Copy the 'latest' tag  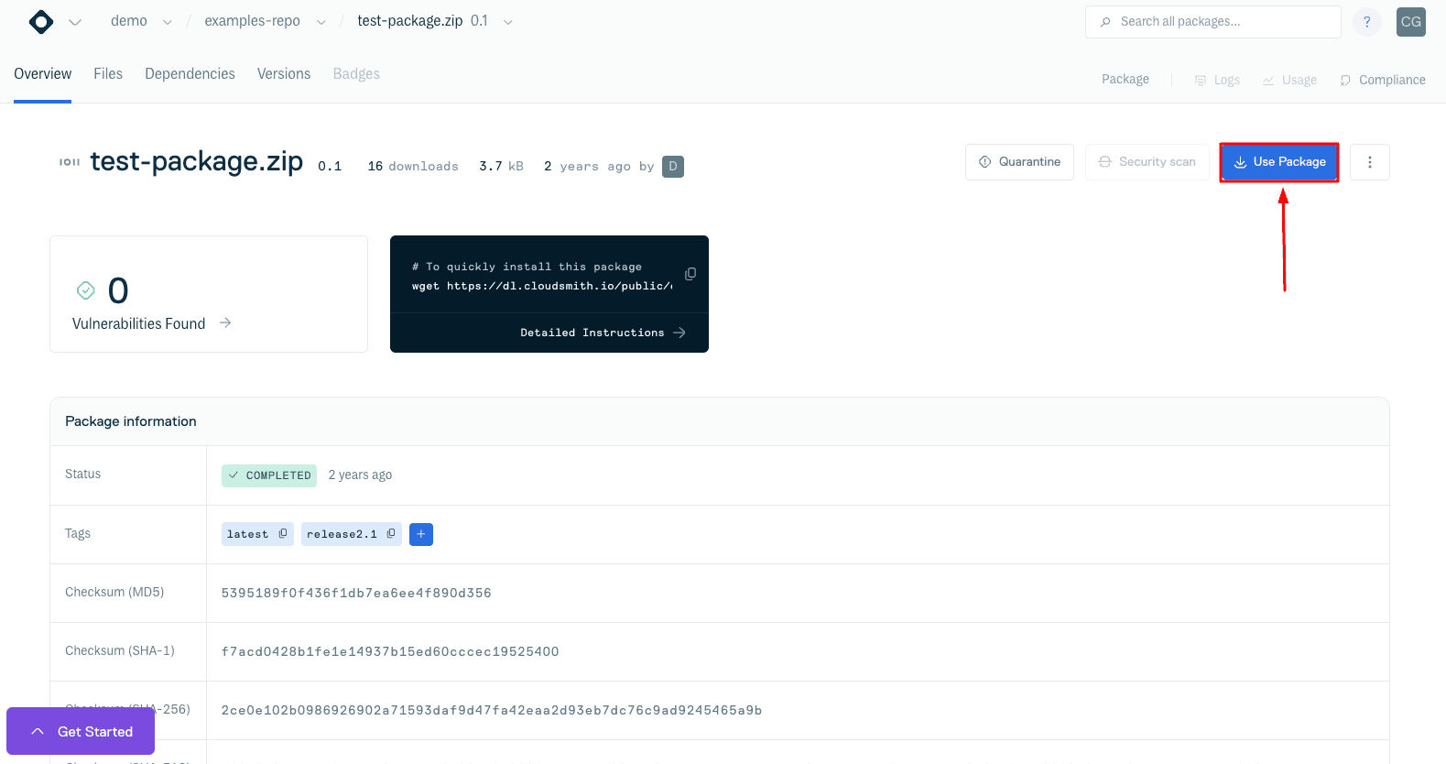[x=283, y=533]
